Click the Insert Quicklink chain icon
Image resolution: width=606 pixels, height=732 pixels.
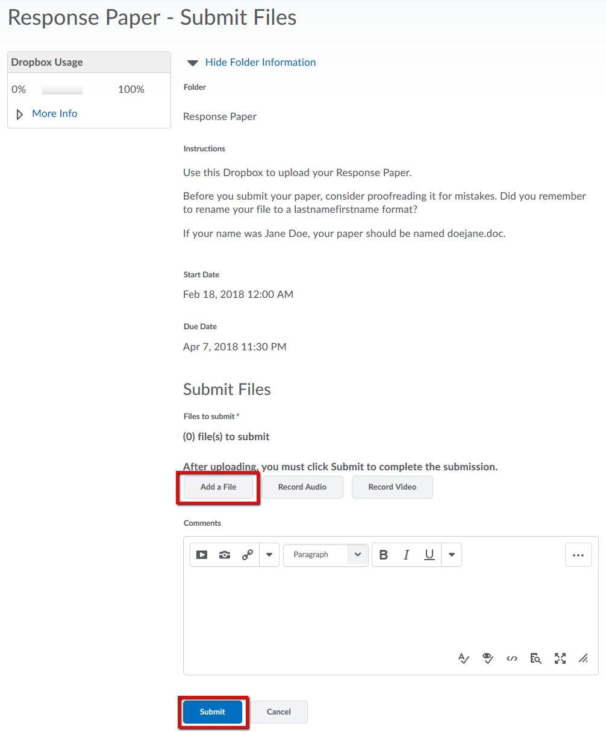click(x=248, y=555)
